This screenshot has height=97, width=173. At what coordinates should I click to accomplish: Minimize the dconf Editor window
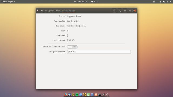130,11
